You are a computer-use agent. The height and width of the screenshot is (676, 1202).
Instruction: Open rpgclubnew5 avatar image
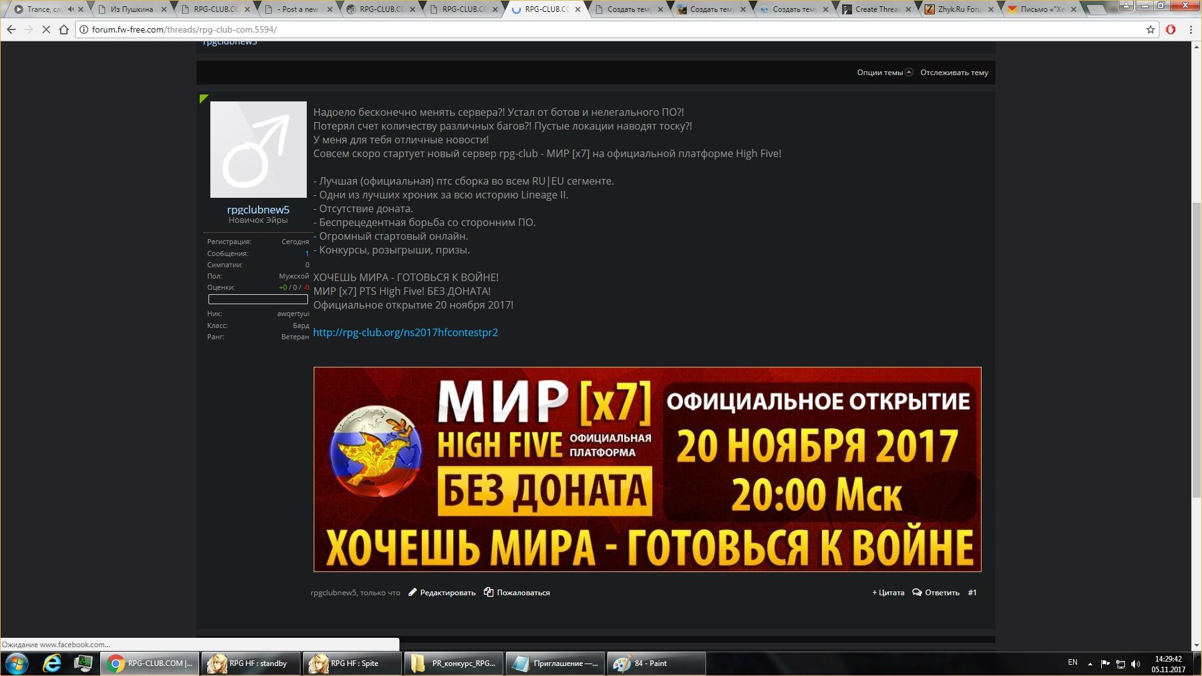(258, 150)
